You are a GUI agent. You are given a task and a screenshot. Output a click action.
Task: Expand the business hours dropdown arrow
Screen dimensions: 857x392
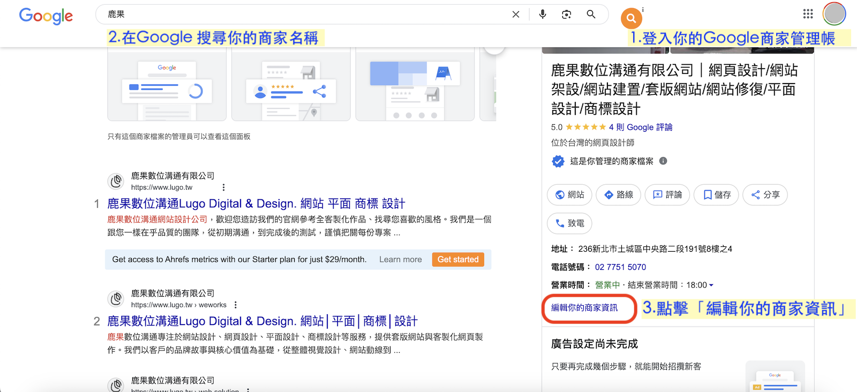[x=711, y=285]
